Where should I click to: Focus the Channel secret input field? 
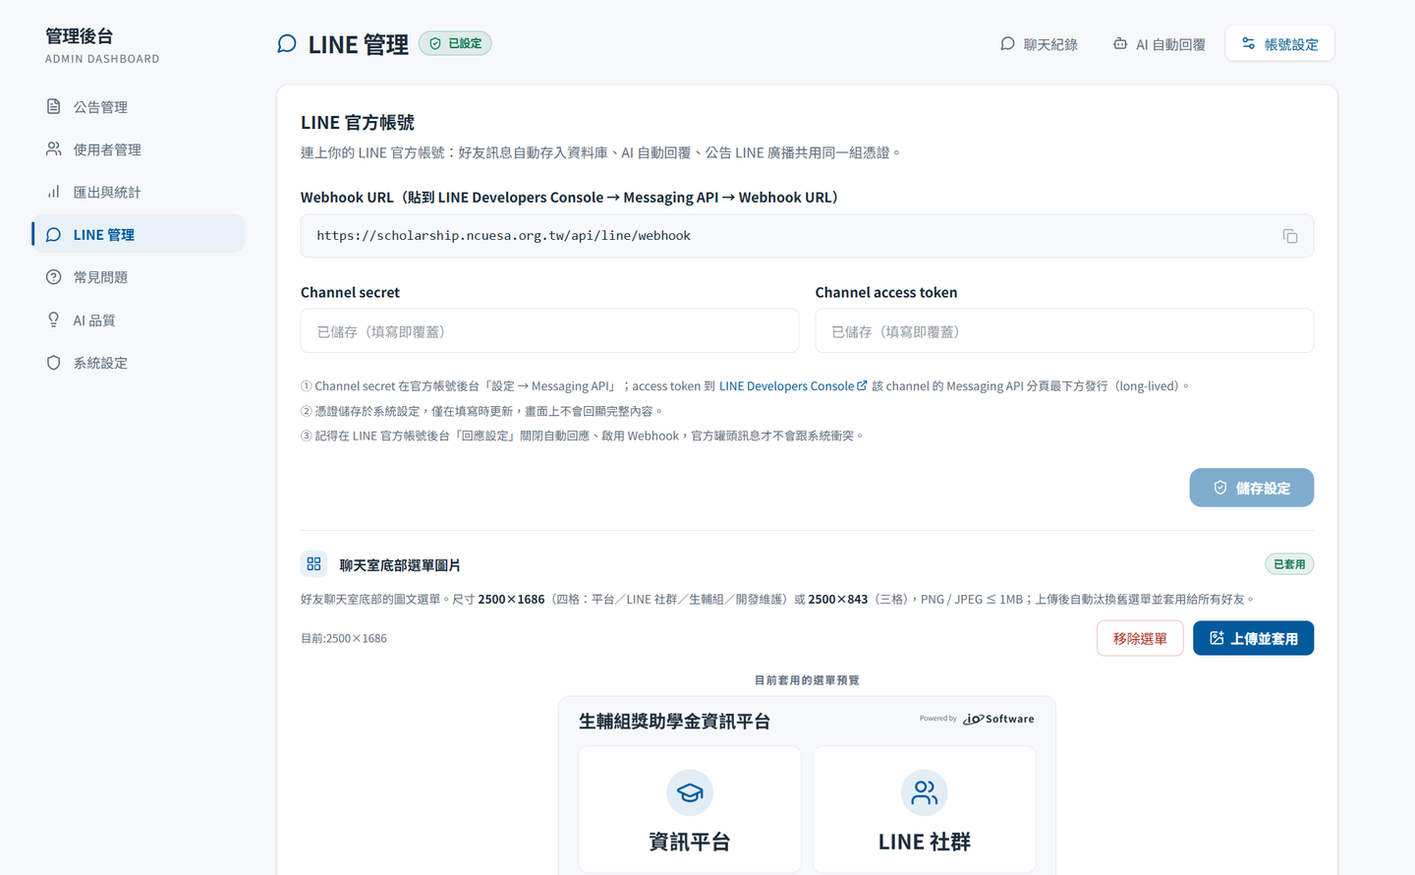pyautogui.click(x=549, y=331)
